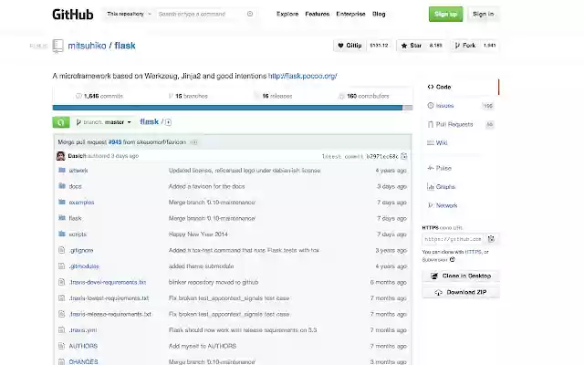
Task: Click Enterprise in top navigation
Action: coord(350,15)
